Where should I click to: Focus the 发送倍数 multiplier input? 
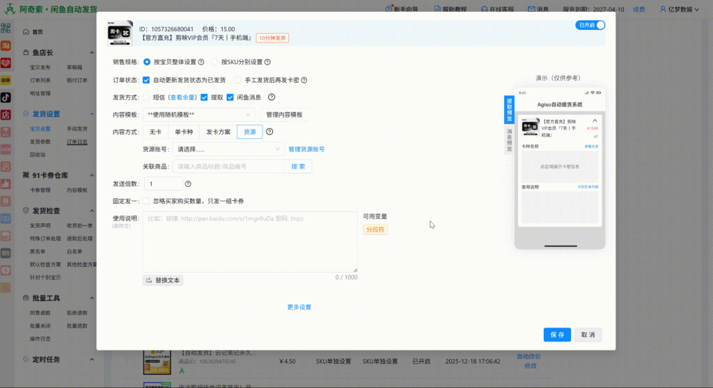tap(164, 184)
